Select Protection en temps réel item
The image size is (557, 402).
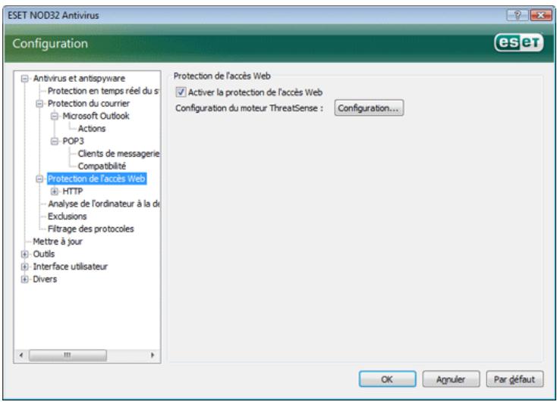pos(103,91)
